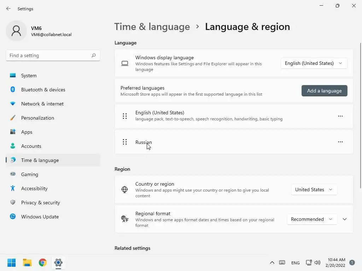Click the Settings gear in taskbar
This screenshot has height=271, width=362.
tap(58, 263)
